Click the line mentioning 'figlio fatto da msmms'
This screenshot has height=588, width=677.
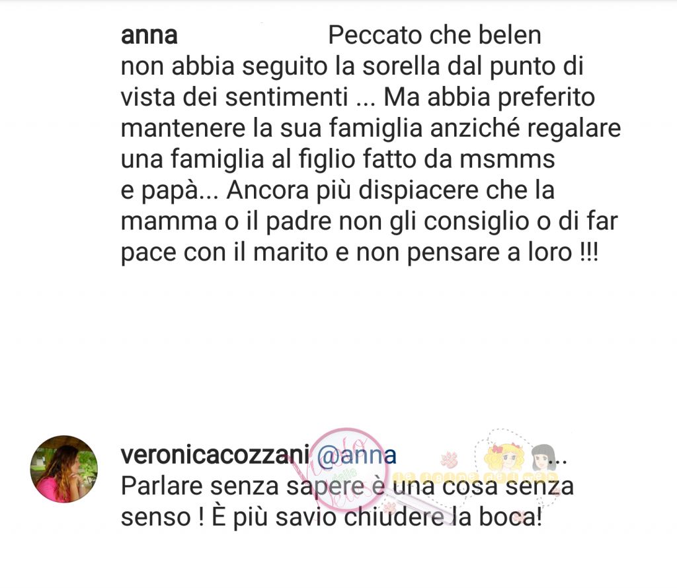tap(338, 159)
